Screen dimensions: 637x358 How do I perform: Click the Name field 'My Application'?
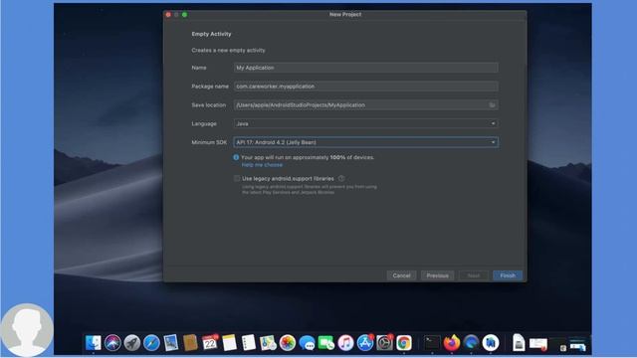click(365, 68)
